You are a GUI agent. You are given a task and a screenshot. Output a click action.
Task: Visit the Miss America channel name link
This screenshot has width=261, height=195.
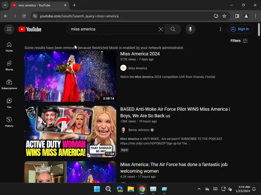pyautogui.click(x=138, y=68)
